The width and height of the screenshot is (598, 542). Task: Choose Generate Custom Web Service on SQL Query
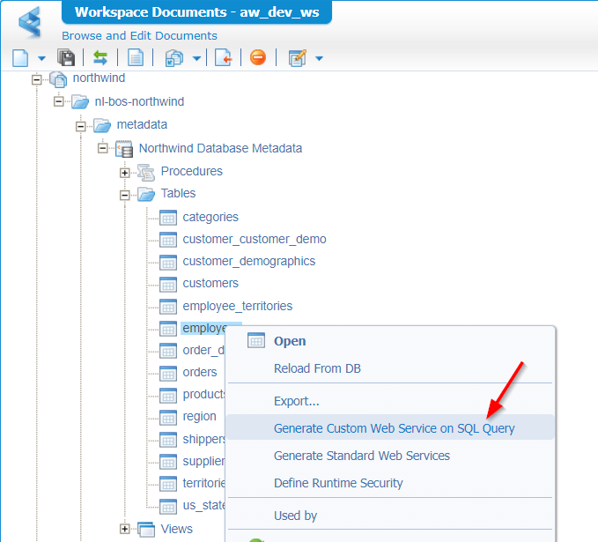(394, 428)
